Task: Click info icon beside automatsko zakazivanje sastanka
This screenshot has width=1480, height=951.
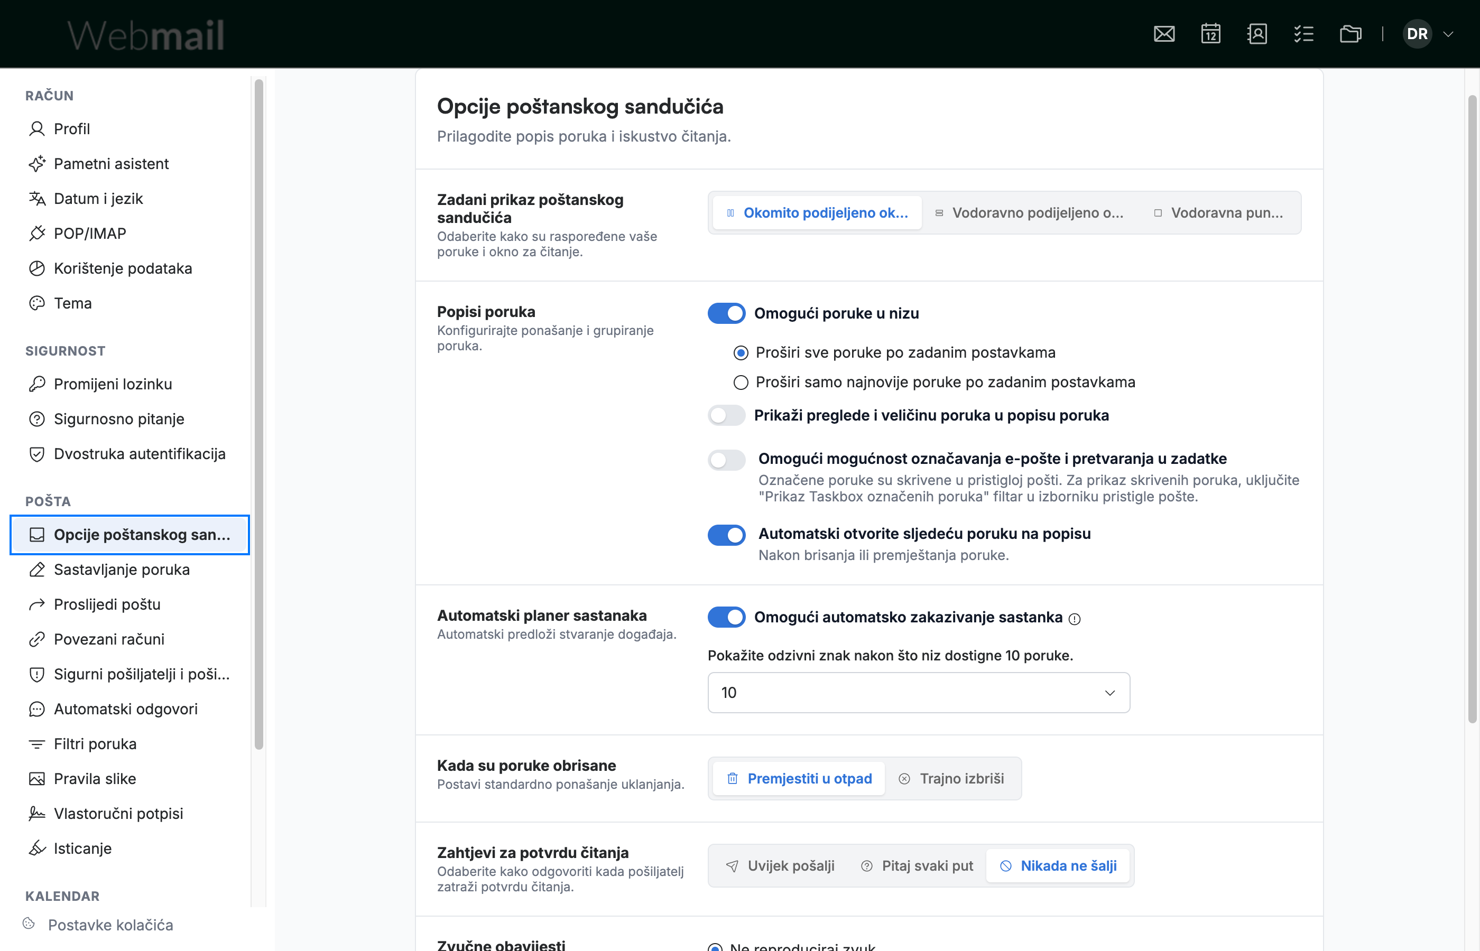Action: pos(1075,619)
